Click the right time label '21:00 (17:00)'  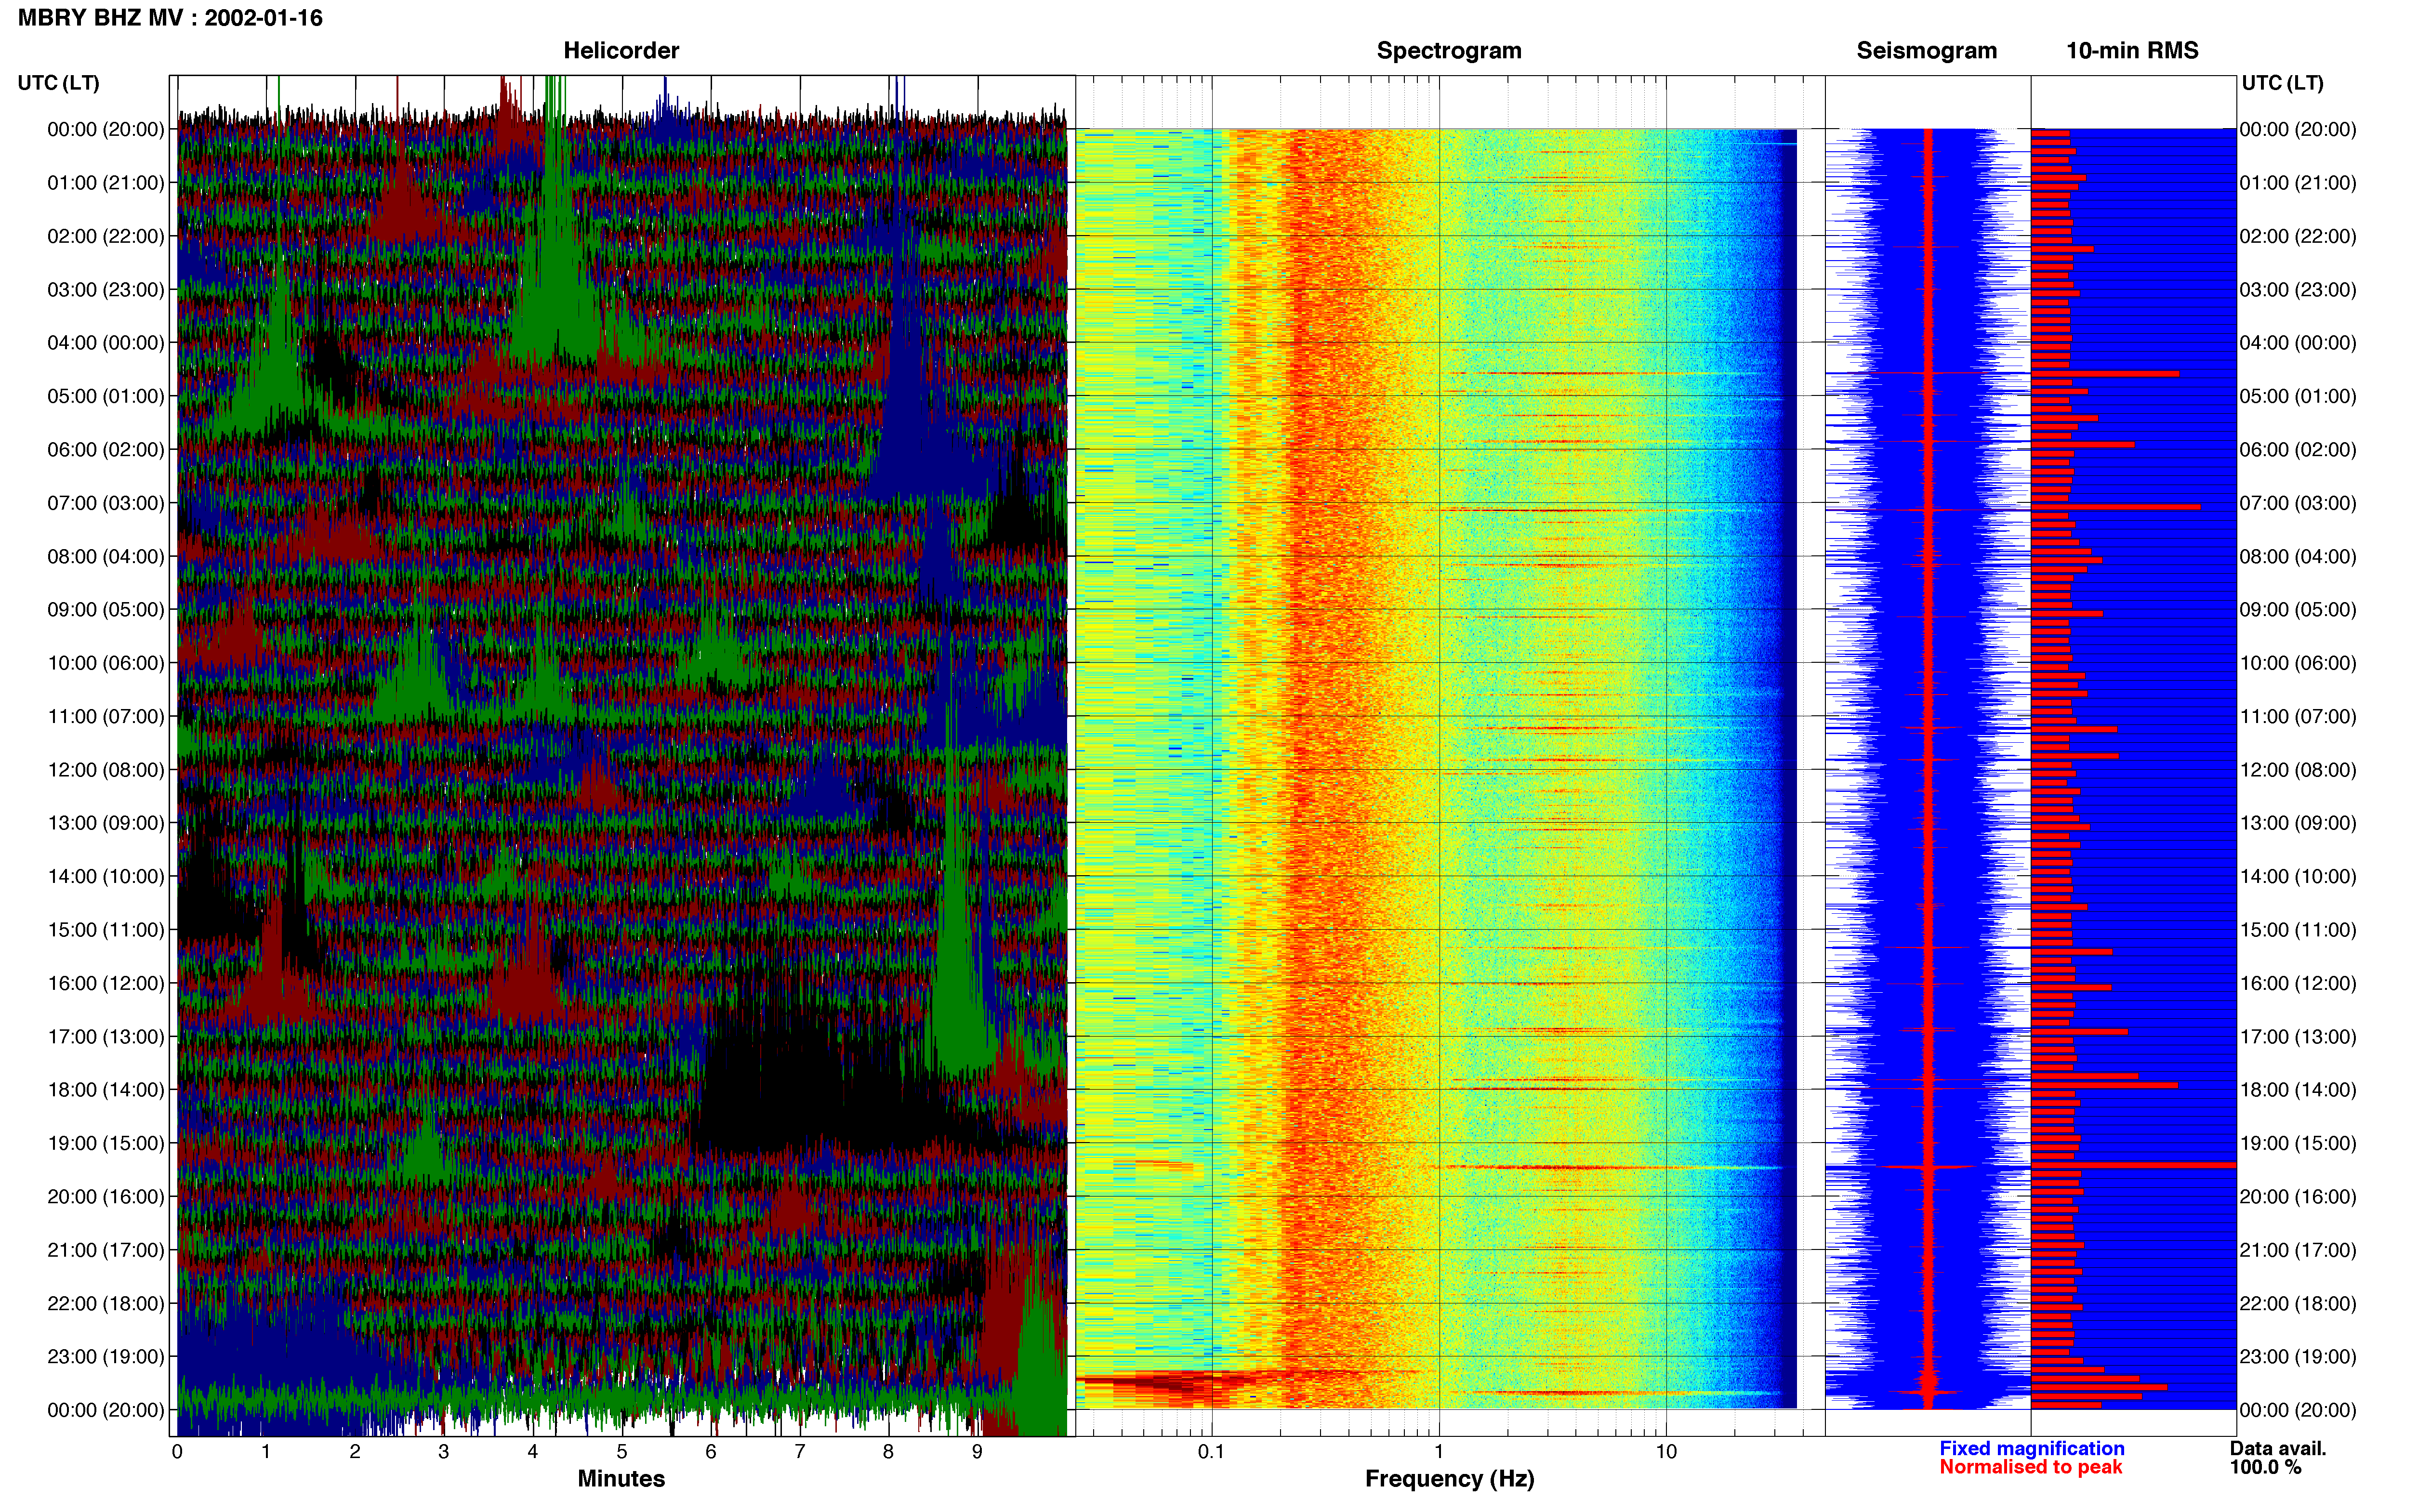click(x=2298, y=1250)
